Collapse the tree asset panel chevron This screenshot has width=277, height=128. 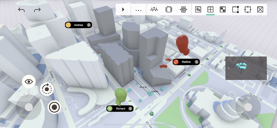click(x=229, y=68)
